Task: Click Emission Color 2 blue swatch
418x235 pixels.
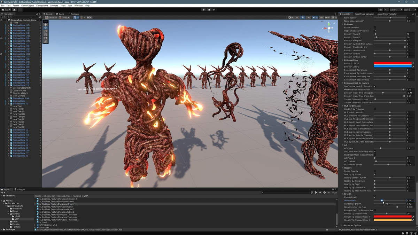Action: coord(393,66)
